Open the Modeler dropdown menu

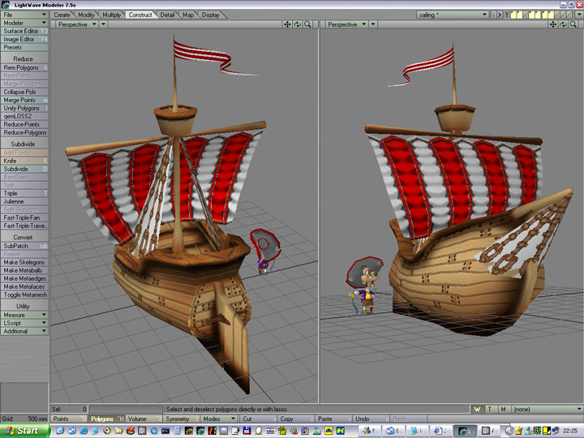(24, 23)
